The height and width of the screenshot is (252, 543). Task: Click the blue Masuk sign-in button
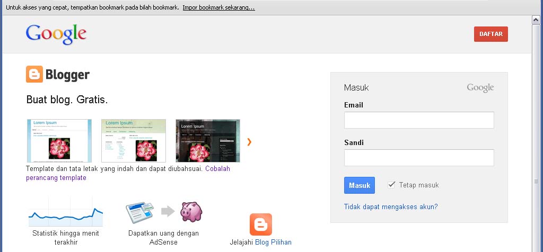pos(360,185)
